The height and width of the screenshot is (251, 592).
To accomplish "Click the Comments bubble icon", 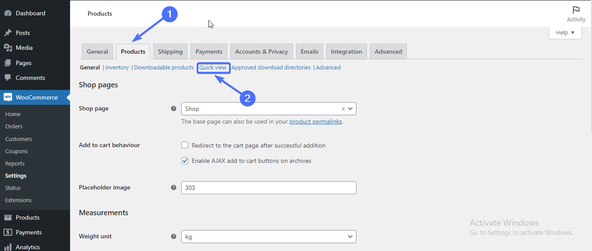I will (8, 78).
